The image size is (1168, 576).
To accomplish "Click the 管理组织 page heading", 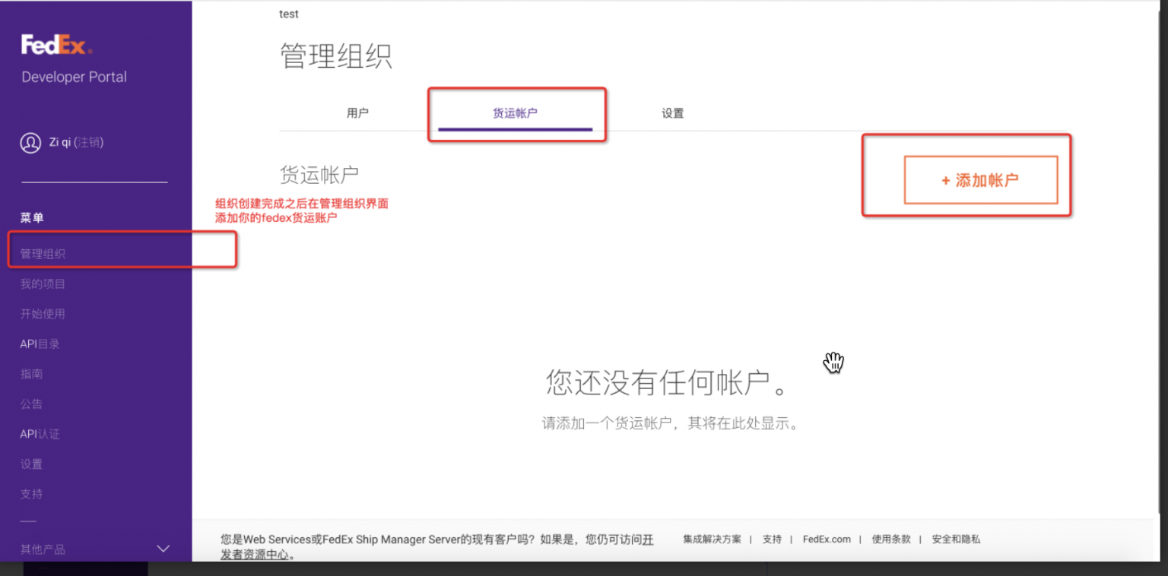I will [336, 56].
